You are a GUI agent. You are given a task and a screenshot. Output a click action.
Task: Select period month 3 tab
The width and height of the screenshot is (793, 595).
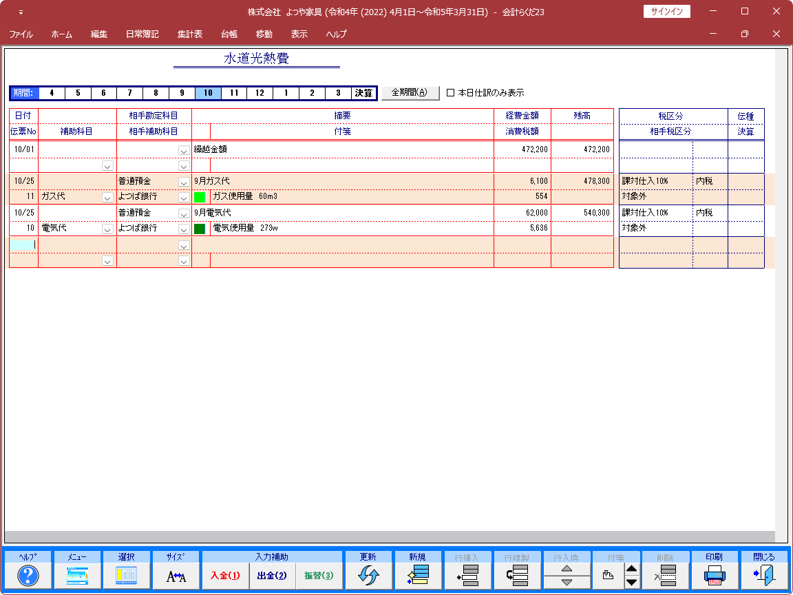click(x=338, y=93)
